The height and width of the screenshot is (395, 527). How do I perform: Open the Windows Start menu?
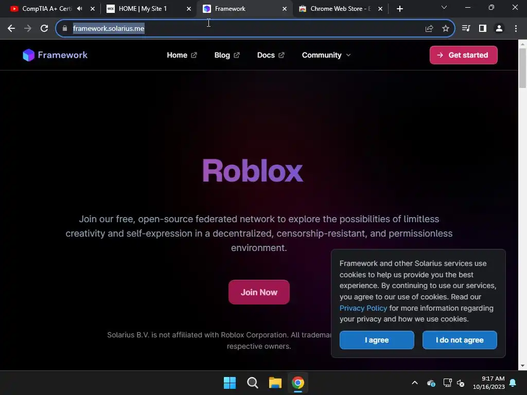(x=230, y=383)
